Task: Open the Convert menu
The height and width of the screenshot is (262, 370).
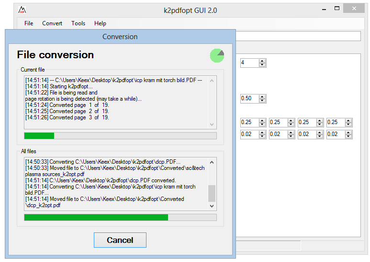Action: (x=52, y=23)
